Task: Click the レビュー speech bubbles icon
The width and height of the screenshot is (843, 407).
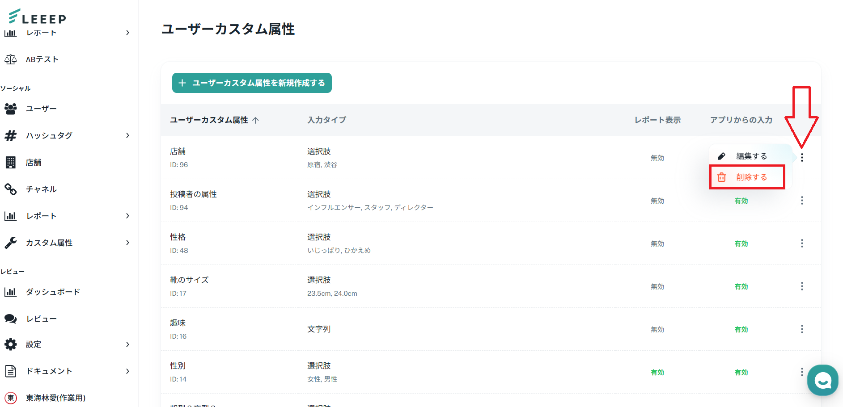Action: click(11, 319)
